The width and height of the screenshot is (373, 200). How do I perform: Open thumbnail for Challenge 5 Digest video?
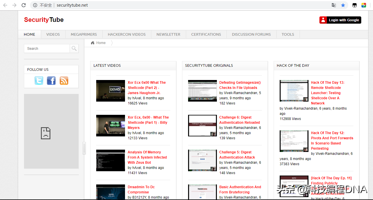(x=202, y=160)
